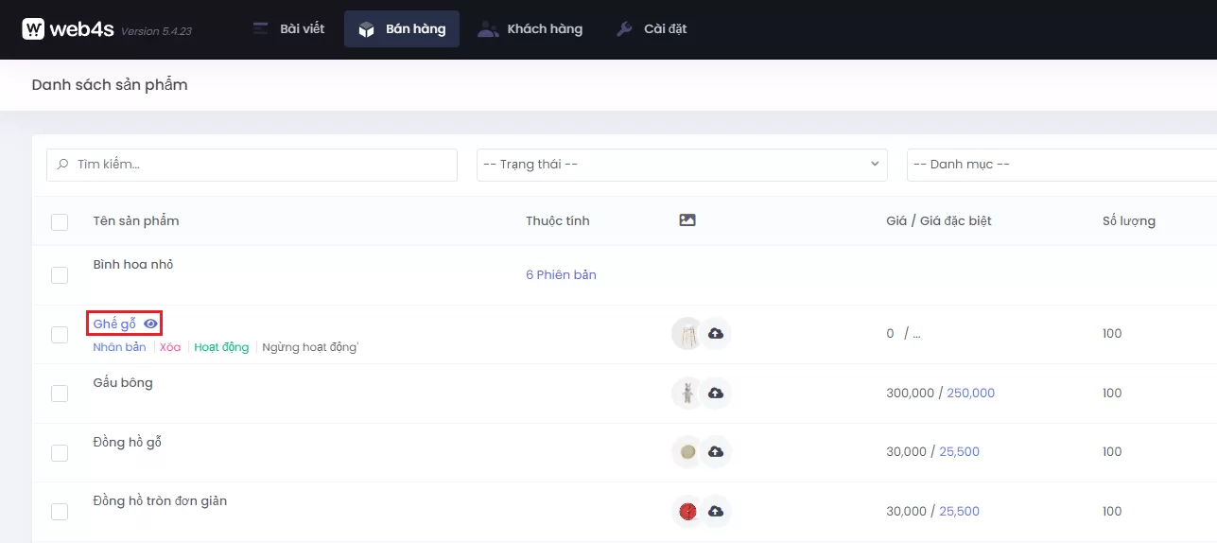This screenshot has height=543, width=1217.
Task: Click cloud upload icon in Ghế gỗ row
Action: pos(716,334)
